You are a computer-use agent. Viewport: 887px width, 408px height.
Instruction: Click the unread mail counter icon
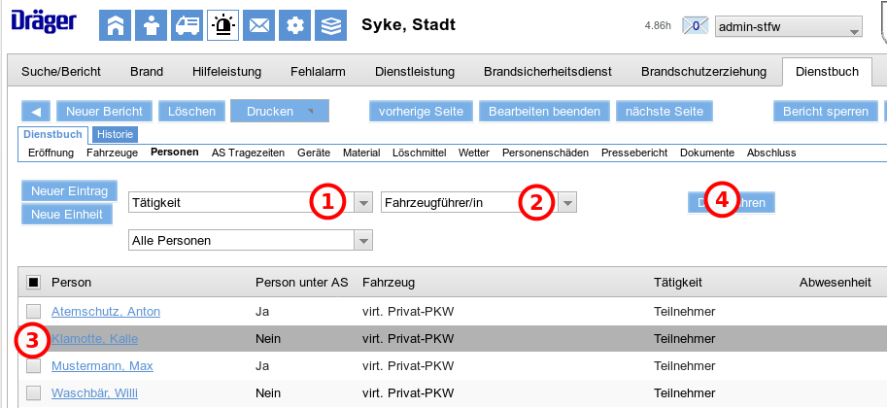coord(696,26)
